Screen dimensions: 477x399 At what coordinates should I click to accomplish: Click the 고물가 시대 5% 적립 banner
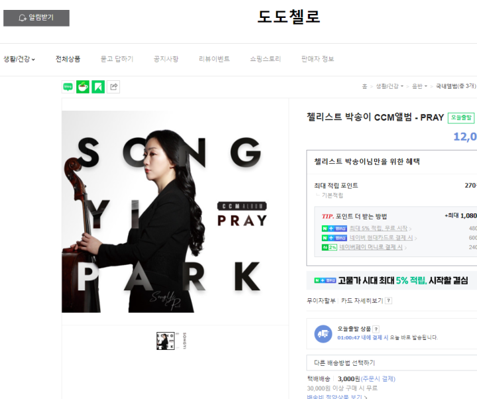tap(392, 280)
